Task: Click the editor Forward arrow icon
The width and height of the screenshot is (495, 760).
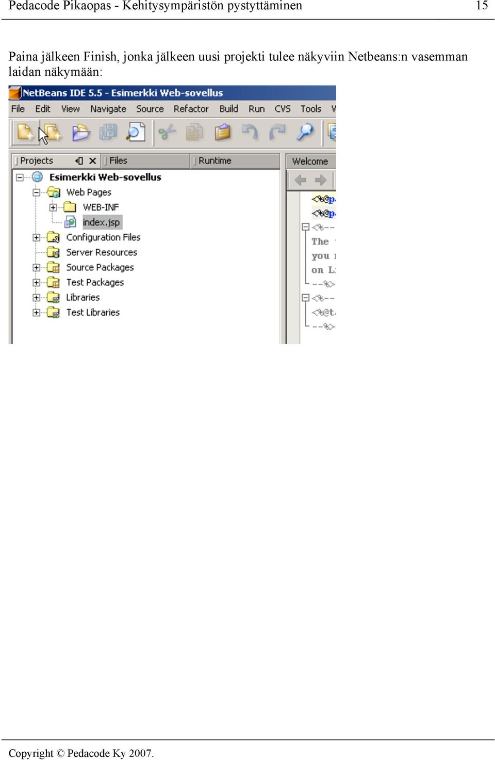Action: (321, 180)
